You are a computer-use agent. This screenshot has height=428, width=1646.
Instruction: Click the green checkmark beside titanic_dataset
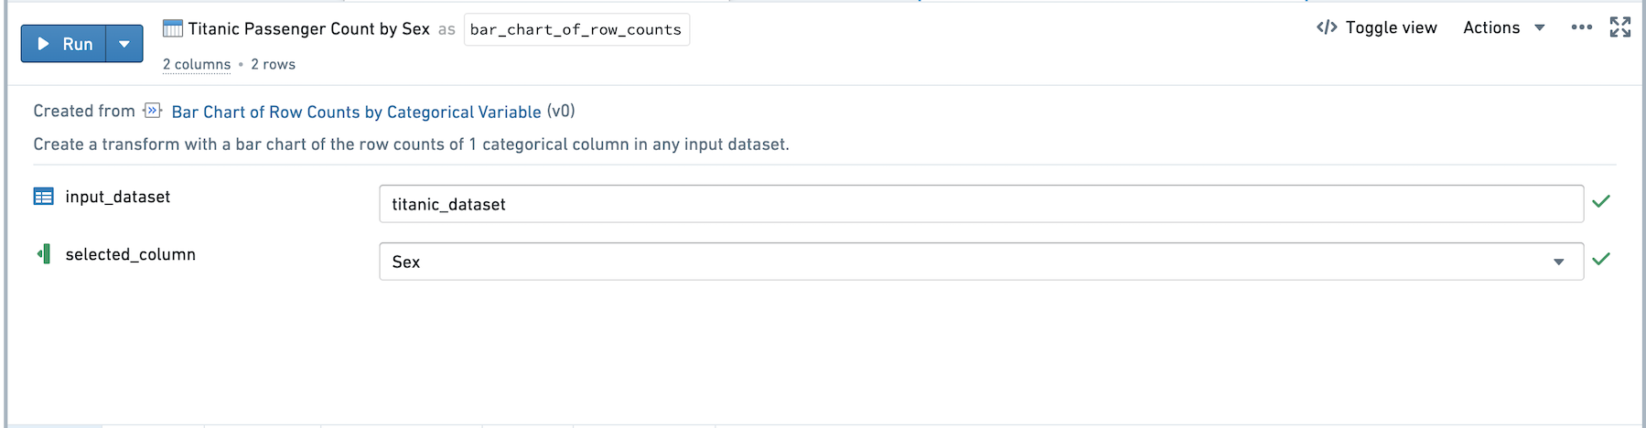click(x=1601, y=201)
